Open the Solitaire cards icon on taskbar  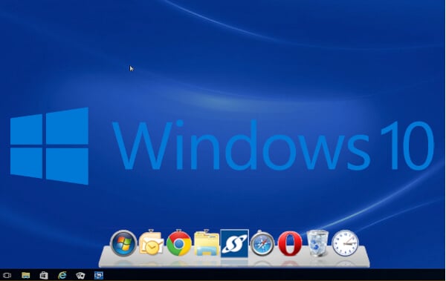(80, 275)
